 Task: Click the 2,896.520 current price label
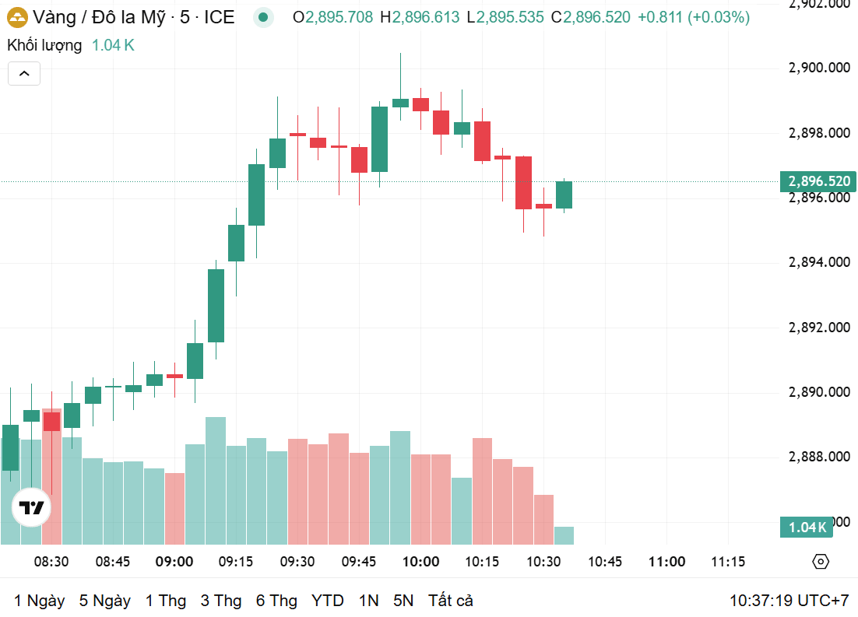[818, 181]
